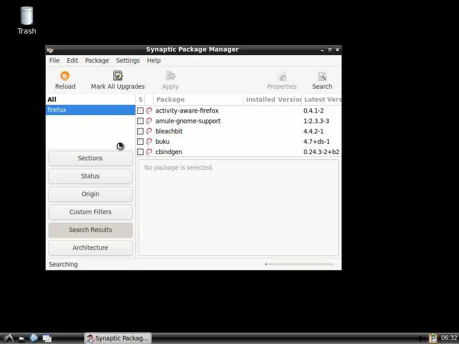The width and height of the screenshot is (459, 344).
Task: Click the show desktop taskbar icon
Action: pos(47,338)
